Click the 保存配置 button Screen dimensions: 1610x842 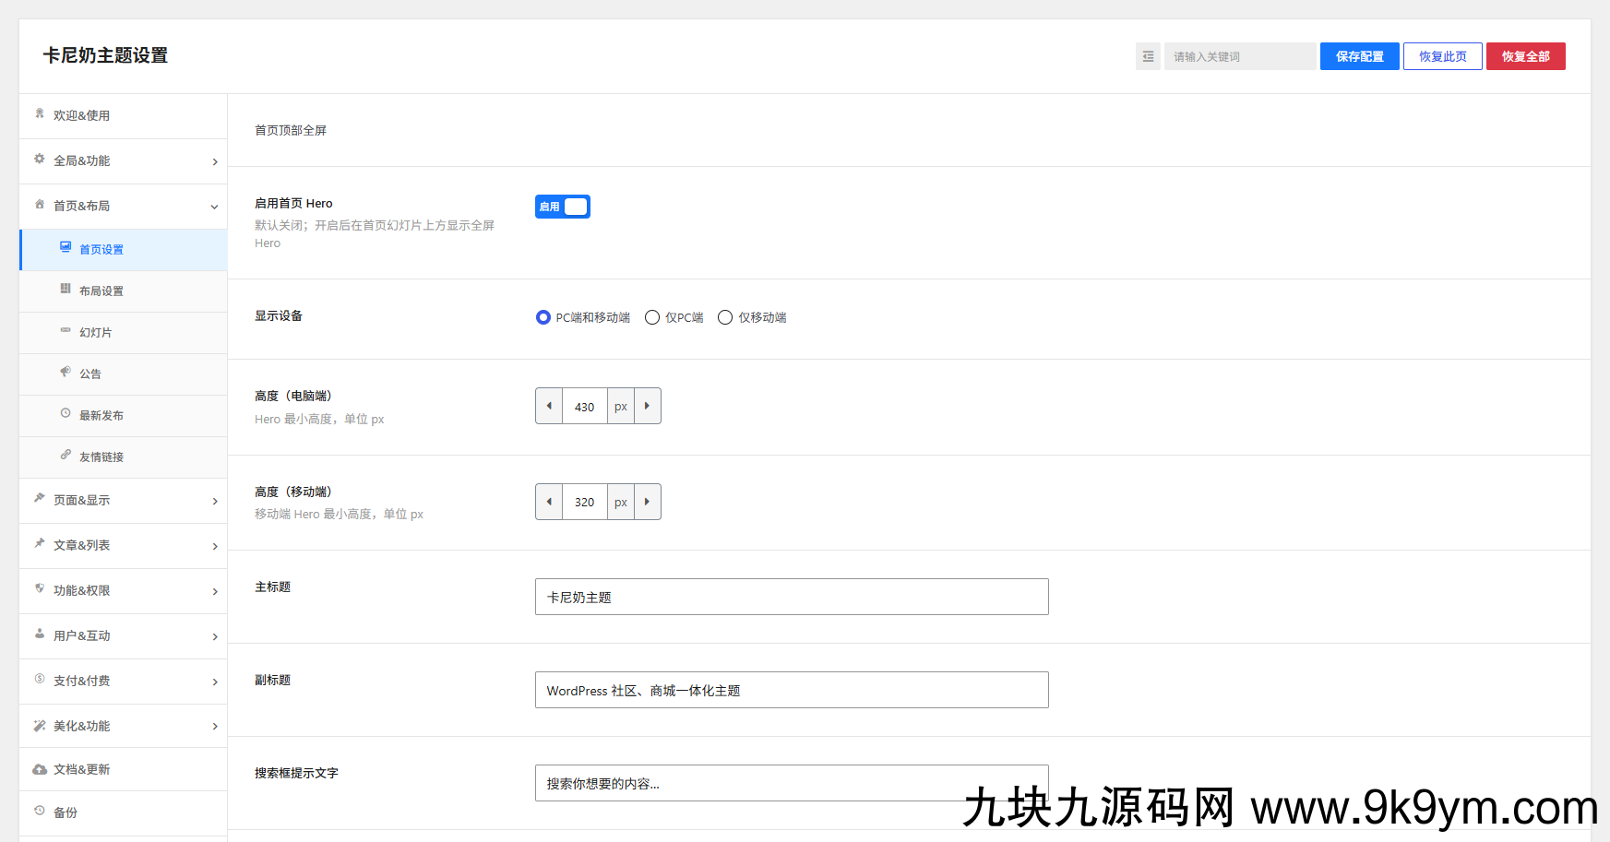(x=1360, y=56)
